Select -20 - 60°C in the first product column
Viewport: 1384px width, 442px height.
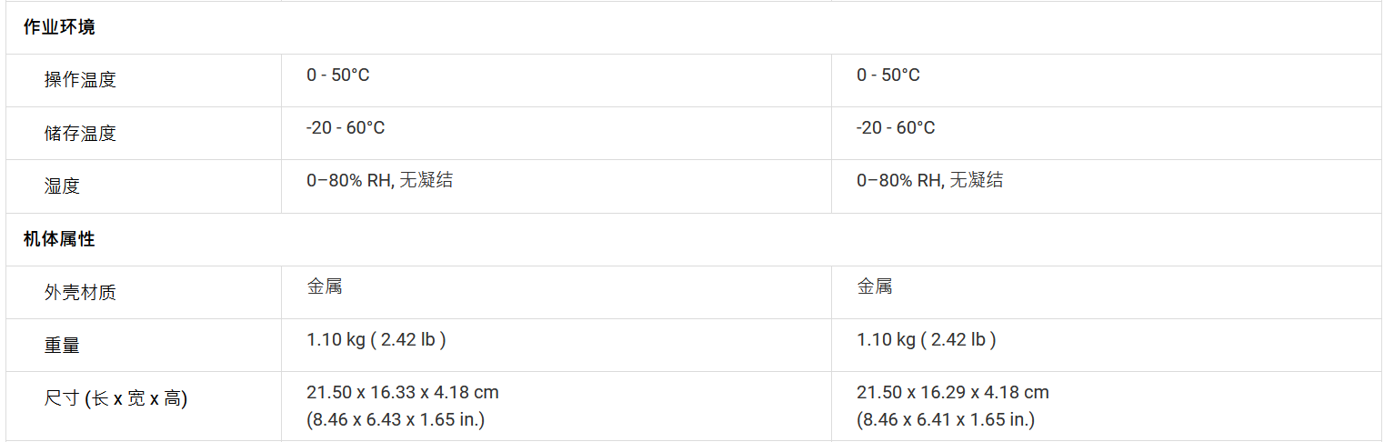(x=345, y=128)
